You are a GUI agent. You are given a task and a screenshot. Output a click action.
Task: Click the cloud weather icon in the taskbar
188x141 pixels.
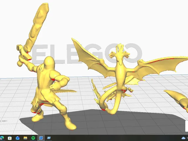pyautogui.click(x=183, y=138)
